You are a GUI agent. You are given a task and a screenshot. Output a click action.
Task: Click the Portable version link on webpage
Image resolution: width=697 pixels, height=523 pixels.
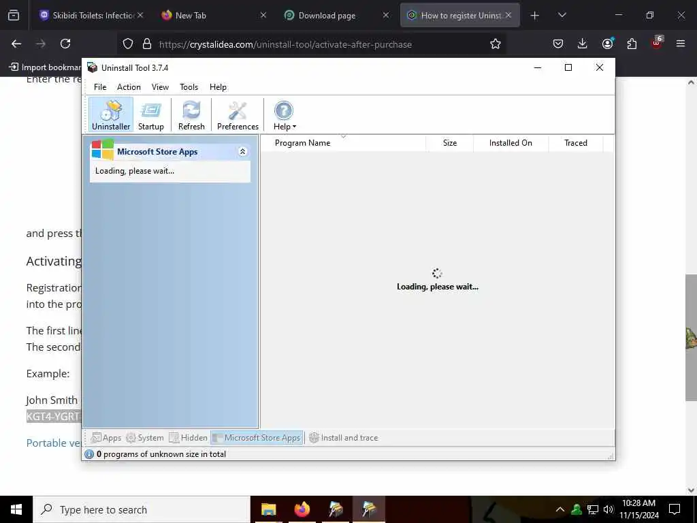click(x=54, y=443)
